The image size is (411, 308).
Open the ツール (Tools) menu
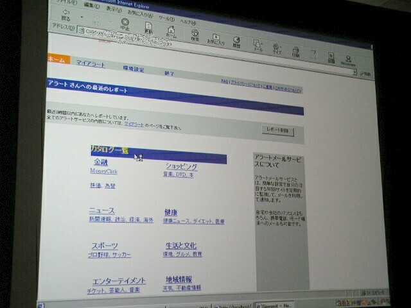[166, 19]
